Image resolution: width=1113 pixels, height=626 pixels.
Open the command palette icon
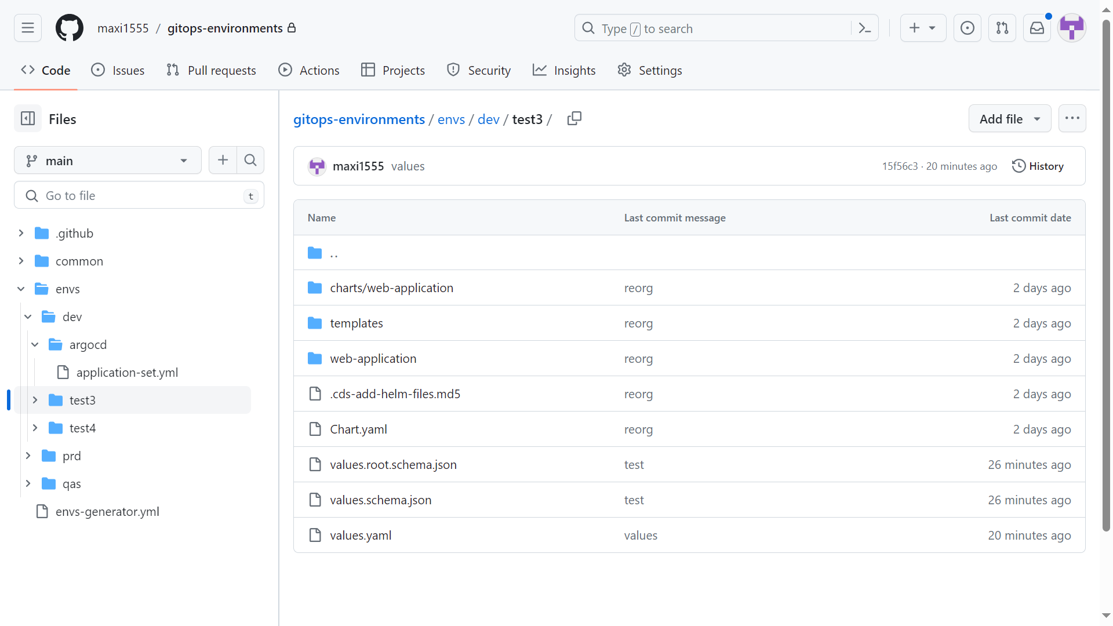pos(865,28)
